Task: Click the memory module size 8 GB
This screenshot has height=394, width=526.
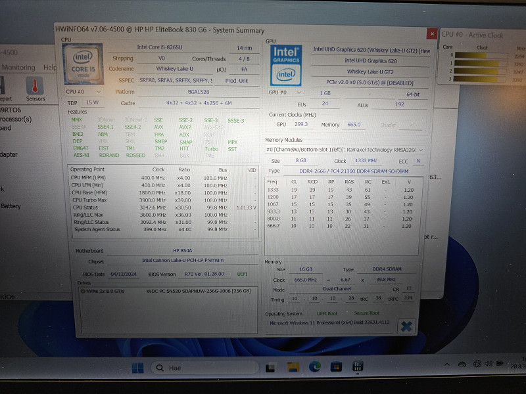Action: point(300,160)
